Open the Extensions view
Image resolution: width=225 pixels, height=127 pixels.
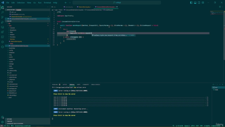[x=2, y=32]
